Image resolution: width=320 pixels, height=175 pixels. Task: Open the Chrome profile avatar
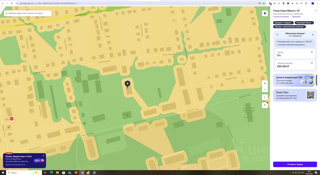313,3
